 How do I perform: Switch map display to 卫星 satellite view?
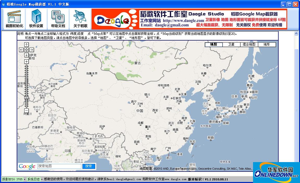click(231, 44)
